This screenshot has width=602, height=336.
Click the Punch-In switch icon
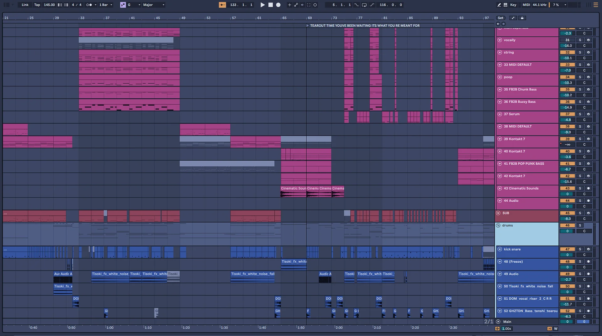356,5
